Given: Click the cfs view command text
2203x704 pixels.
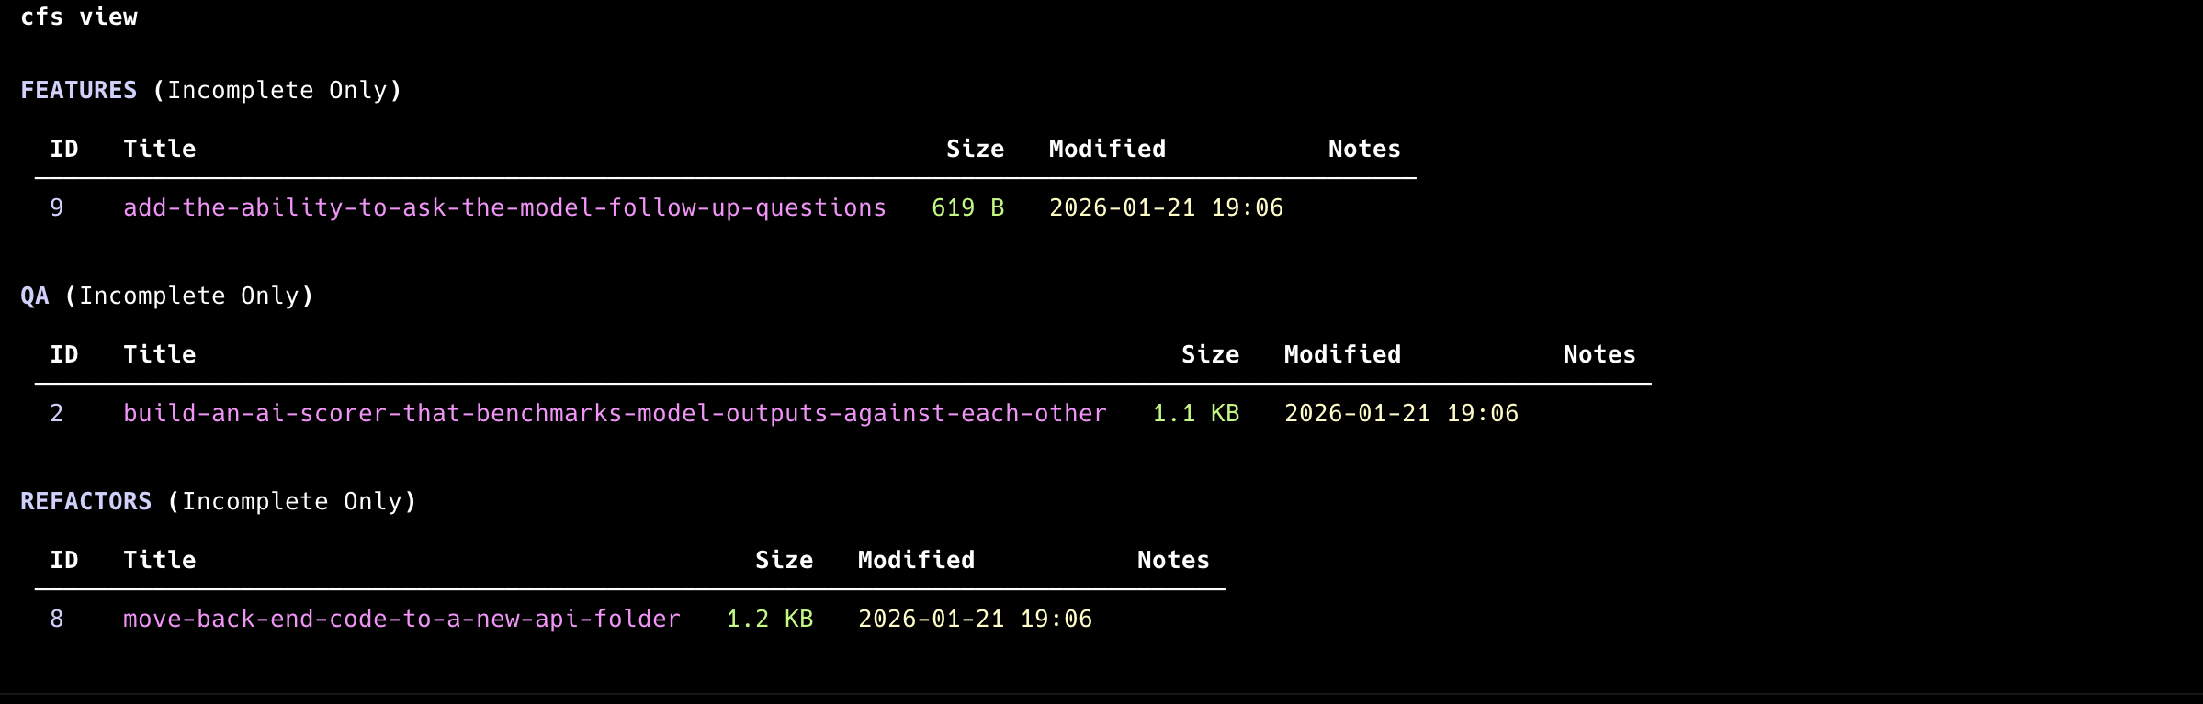Looking at the screenshot, I should [79, 17].
